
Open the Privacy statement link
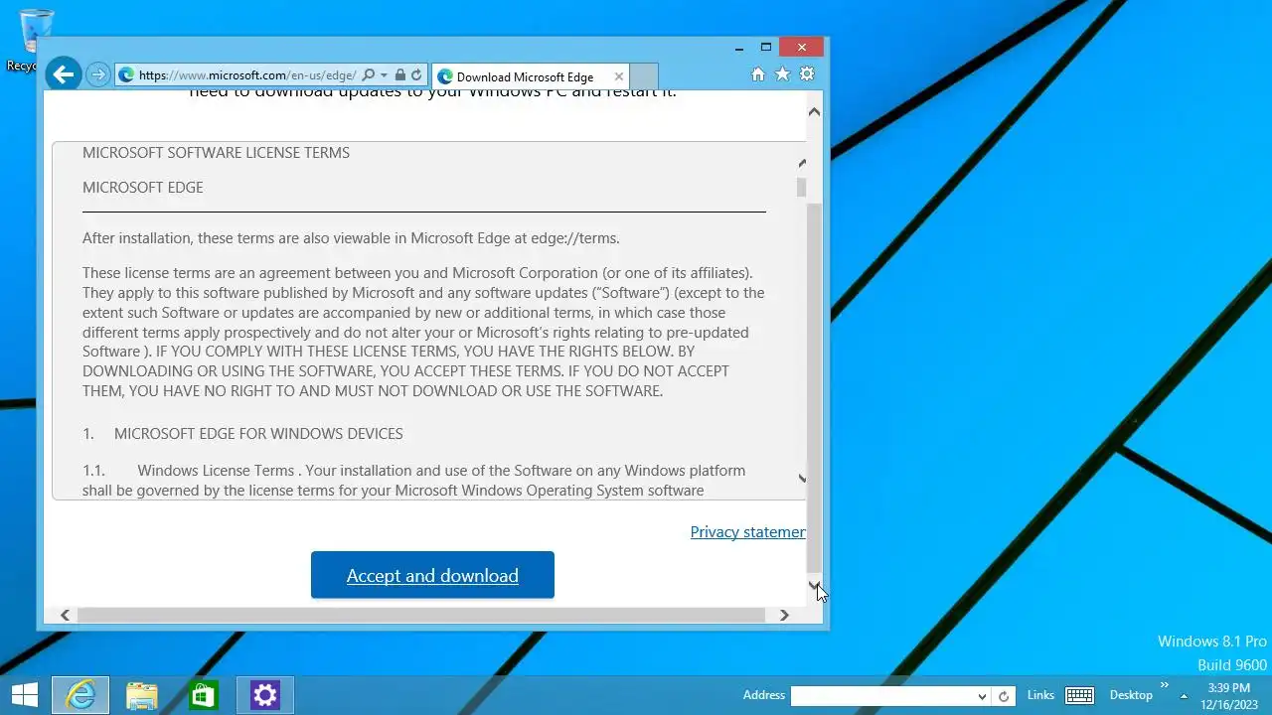[747, 532]
